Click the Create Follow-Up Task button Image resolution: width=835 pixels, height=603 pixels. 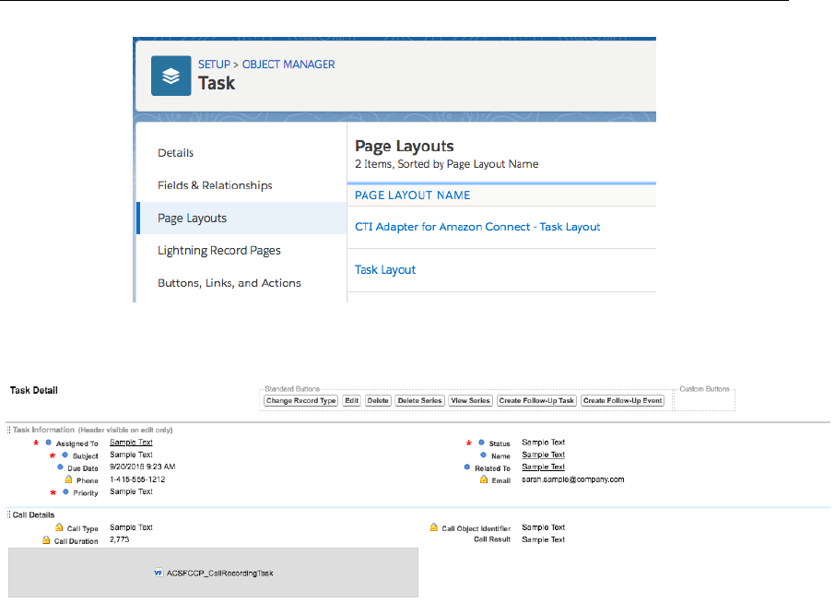pyautogui.click(x=536, y=400)
